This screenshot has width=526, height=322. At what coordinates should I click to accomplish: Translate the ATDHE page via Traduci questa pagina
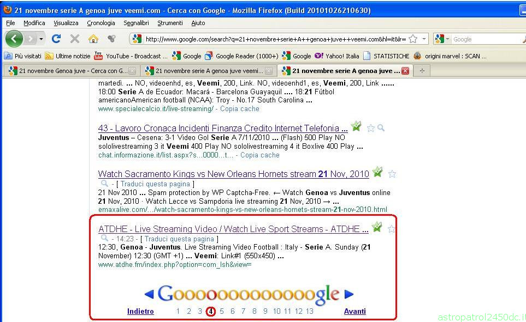pyautogui.click(x=179, y=239)
